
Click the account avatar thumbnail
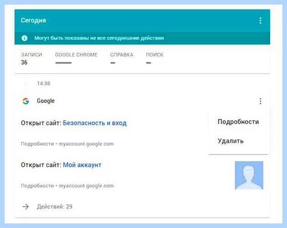pyautogui.click(x=249, y=175)
